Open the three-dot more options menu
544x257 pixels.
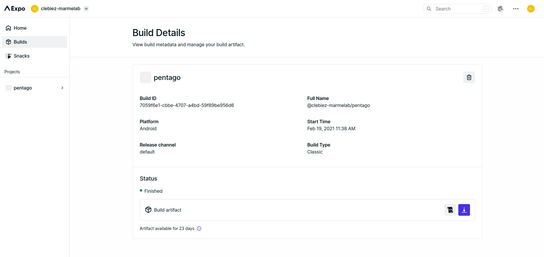515,9
